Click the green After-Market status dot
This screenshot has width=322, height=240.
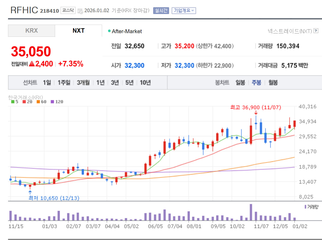tap(109, 31)
